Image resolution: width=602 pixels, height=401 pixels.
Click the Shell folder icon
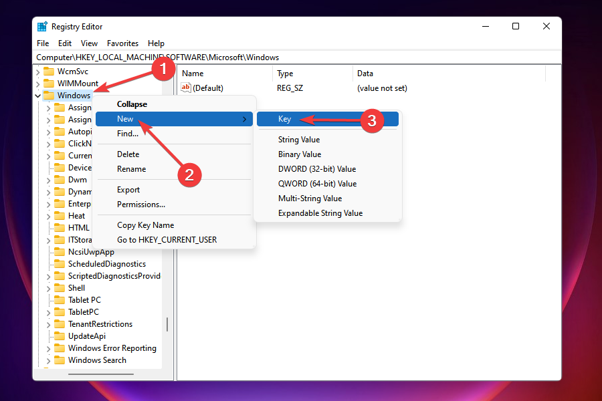click(x=60, y=288)
